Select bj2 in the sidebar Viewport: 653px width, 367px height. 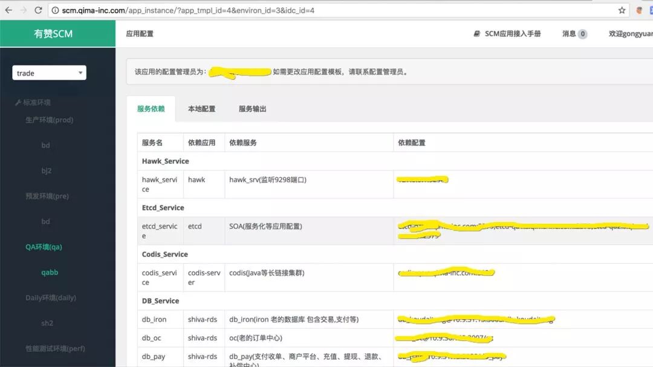[x=46, y=171]
